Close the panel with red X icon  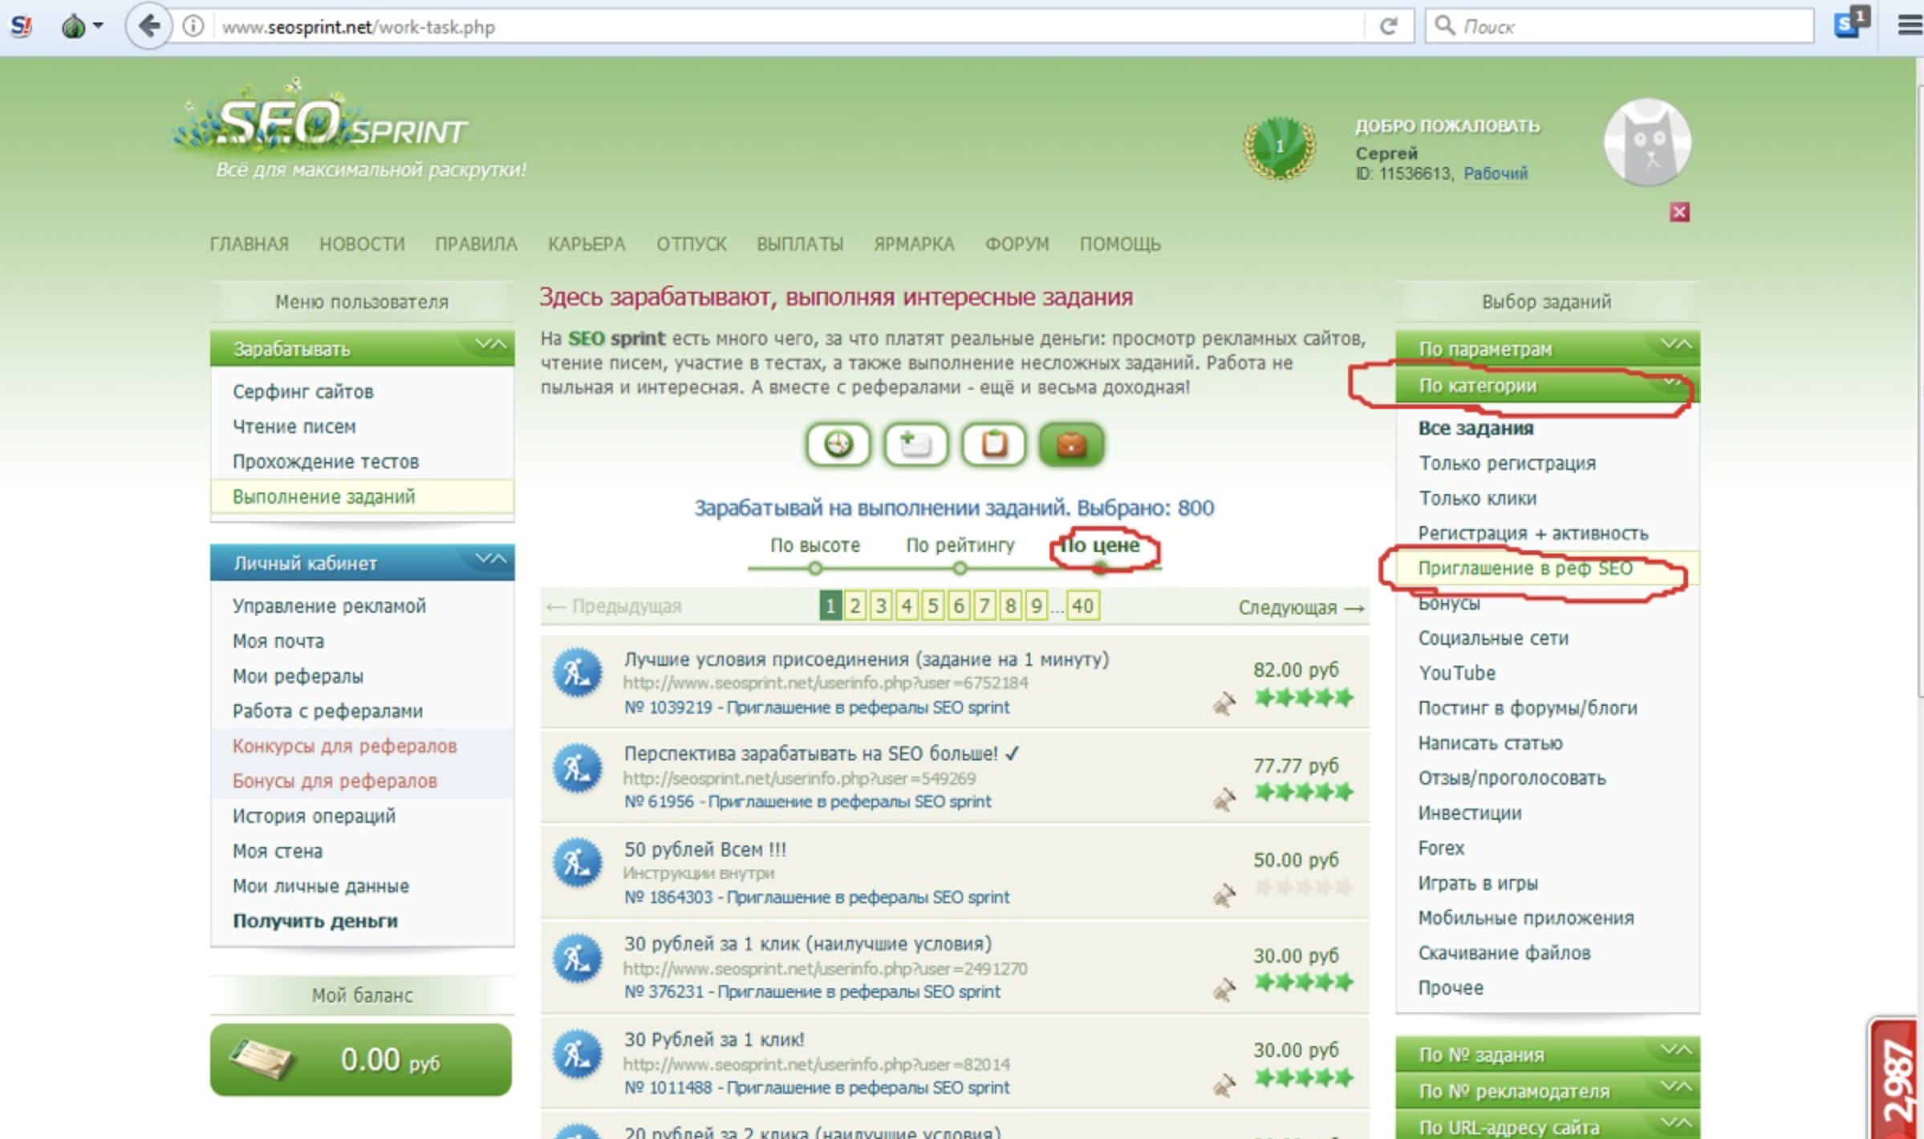pyautogui.click(x=1679, y=212)
